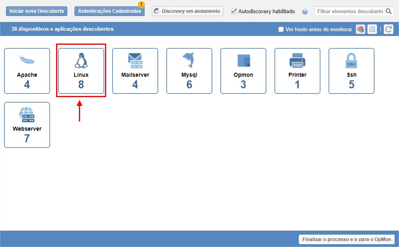Switch to colored blocks view
The width and height of the screenshot is (399, 247).
tap(361, 29)
